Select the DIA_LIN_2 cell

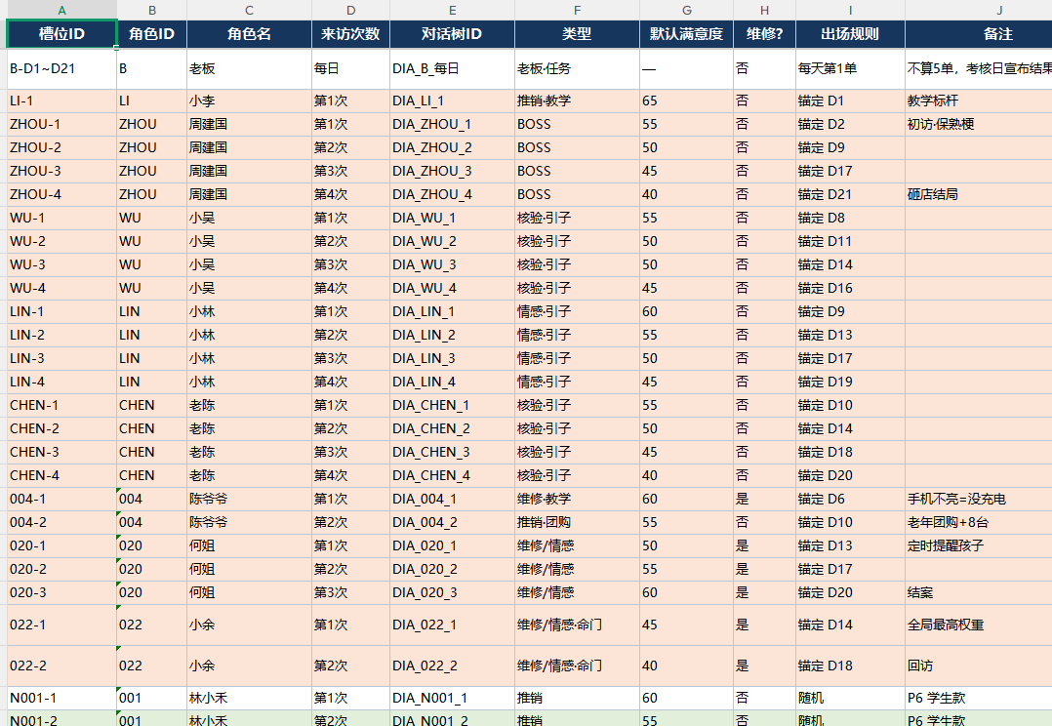click(x=452, y=335)
